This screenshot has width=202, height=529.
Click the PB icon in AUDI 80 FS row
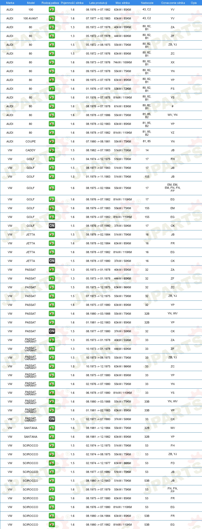[52, 89]
